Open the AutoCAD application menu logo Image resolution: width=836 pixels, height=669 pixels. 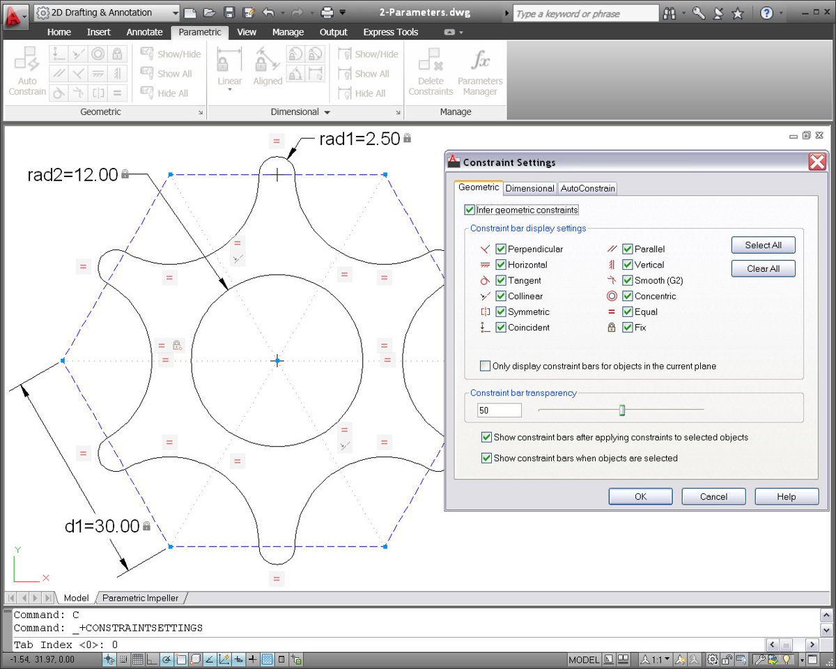pyautogui.click(x=15, y=14)
